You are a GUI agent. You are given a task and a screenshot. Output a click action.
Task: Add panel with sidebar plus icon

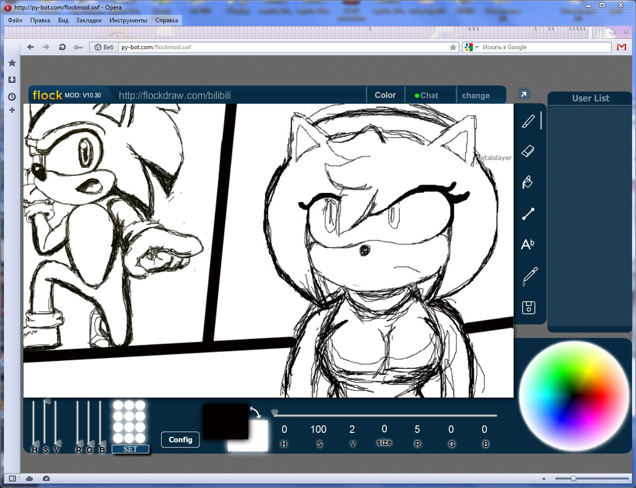(x=12, y=110)
